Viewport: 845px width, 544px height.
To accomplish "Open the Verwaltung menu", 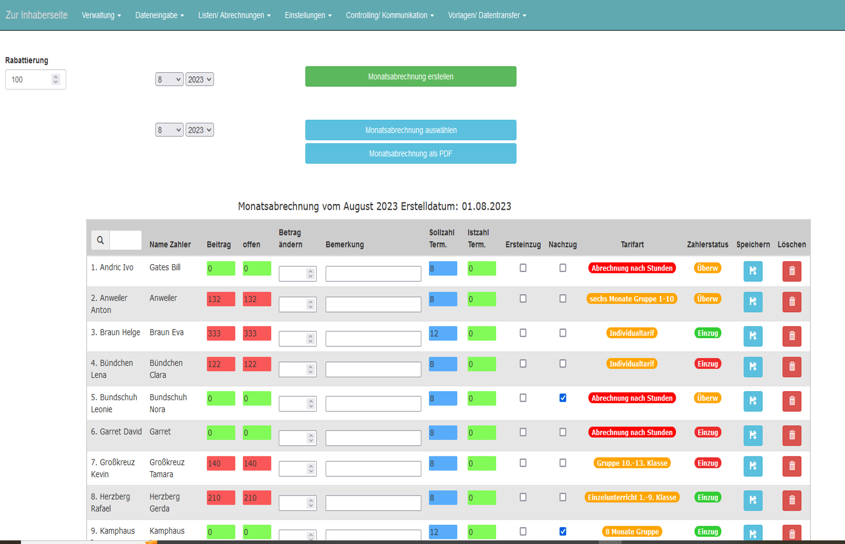I will point(101,15).
